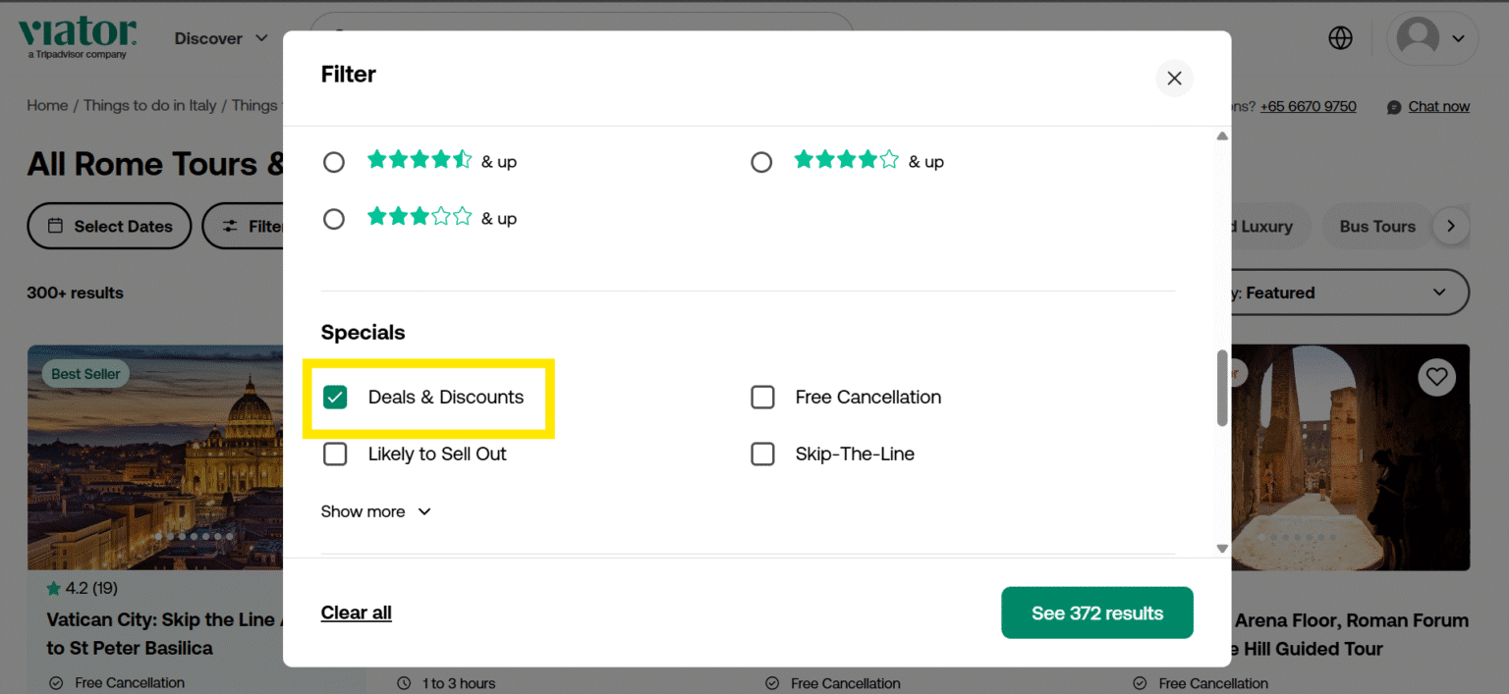
Task: Click the Viator logo
Action: click(x=78, y=35)
